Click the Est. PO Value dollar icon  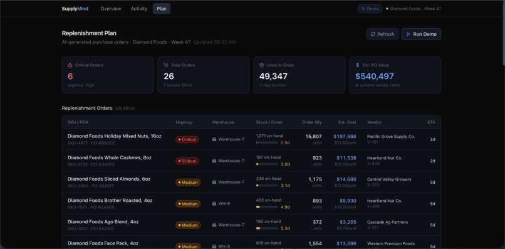(358, 65)
